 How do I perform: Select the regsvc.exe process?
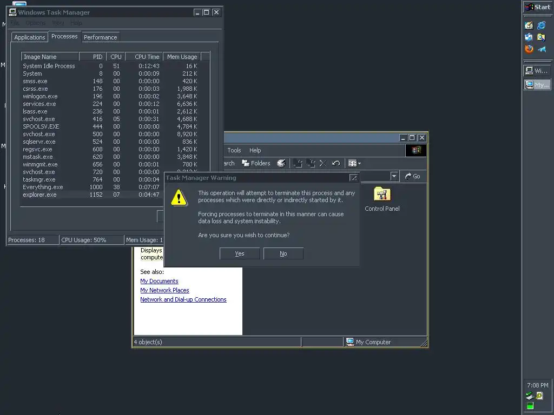[x=110, y=149]
